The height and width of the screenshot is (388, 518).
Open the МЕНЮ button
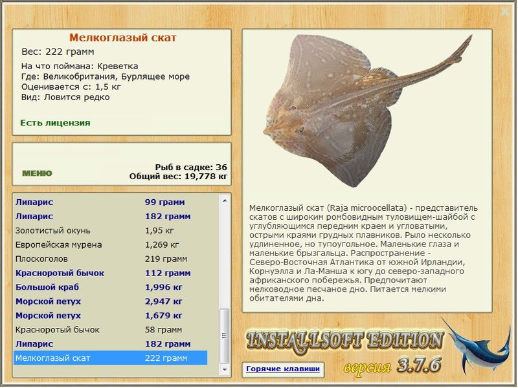pyautogui.click(x=37, y=173)
